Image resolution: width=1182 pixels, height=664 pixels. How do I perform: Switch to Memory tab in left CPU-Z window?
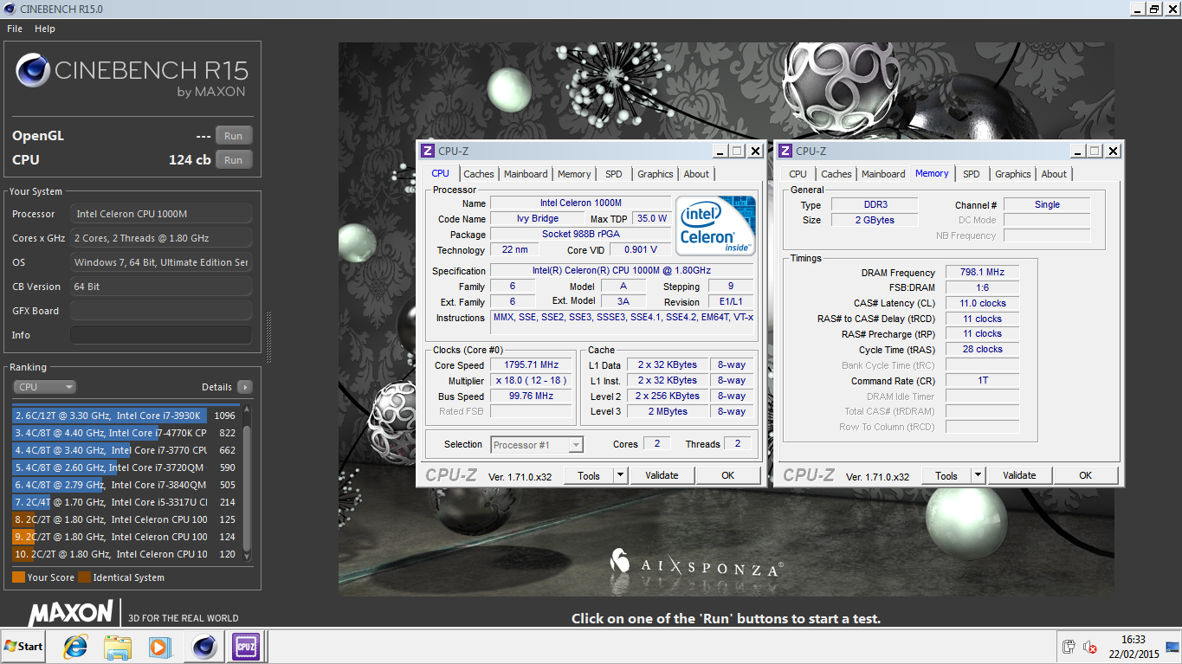pos(574,174)
